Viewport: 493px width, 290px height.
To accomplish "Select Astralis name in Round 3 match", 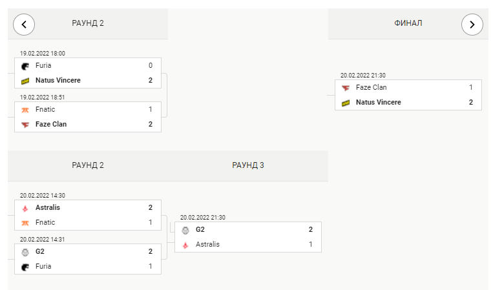I will (207, 244).
